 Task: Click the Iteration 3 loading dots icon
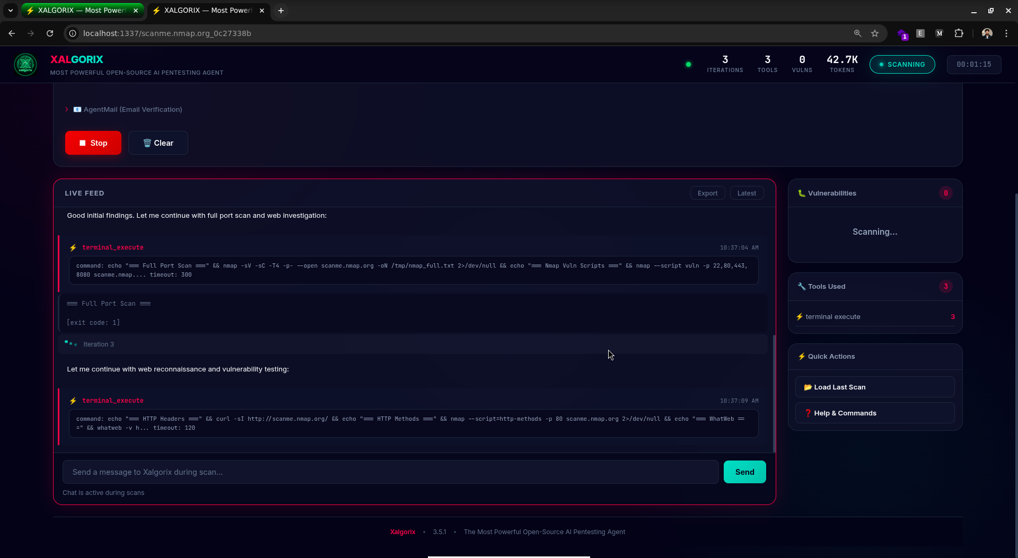tap(71, 343)
